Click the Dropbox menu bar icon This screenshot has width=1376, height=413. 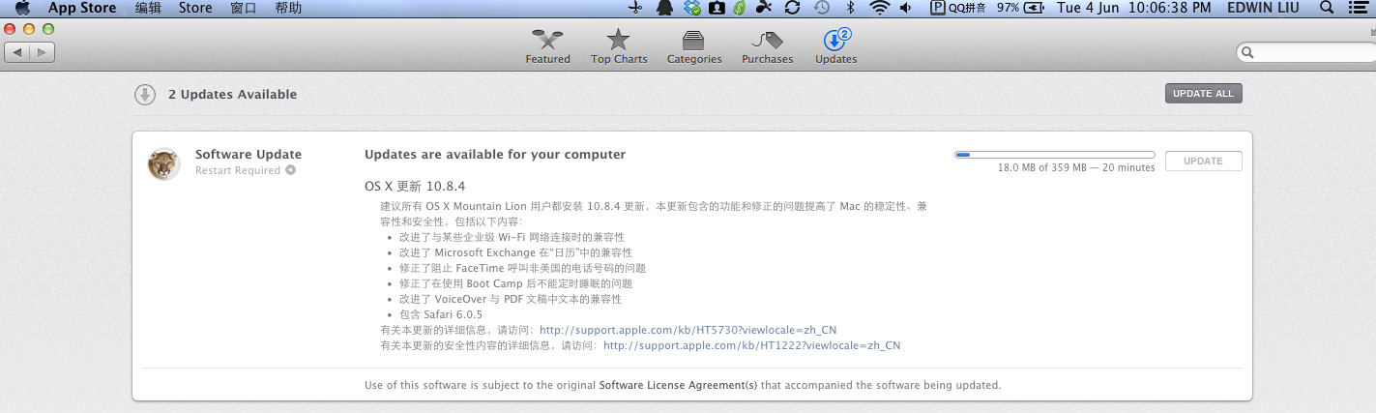690,8
